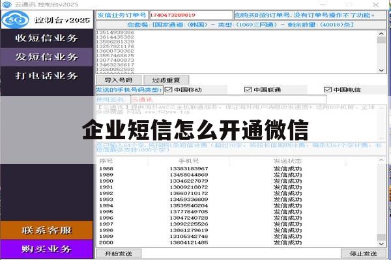The width and height of the screenshot is (391, 260).
Task: Click phone number 13105342746 in results
Action: [189, 237]
